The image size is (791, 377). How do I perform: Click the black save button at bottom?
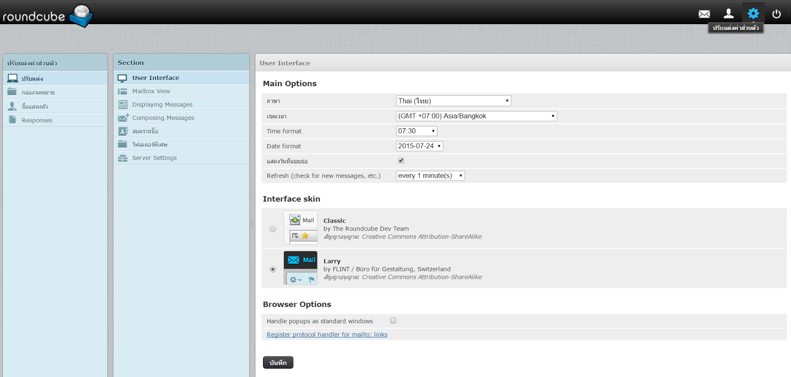click(x=278, y=363)
